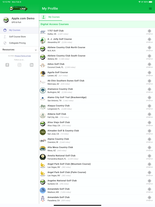The image size is (155, 207).
Task: Expand the Resources section chevron
Action: [x=36, y=50]
